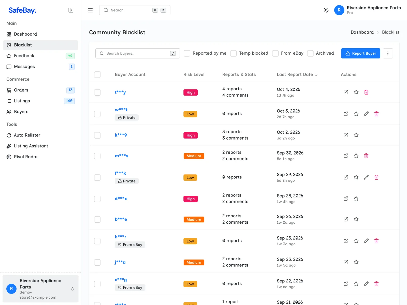Tick the checkbox for buyer t***y
This screenshot has width=407, height=305.
point(97,92)
